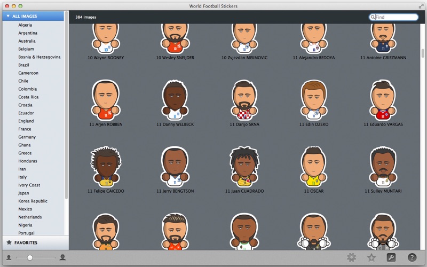Select Colombia in the sidebar
The width and height of the screenshot is (427, 267).
28,89
